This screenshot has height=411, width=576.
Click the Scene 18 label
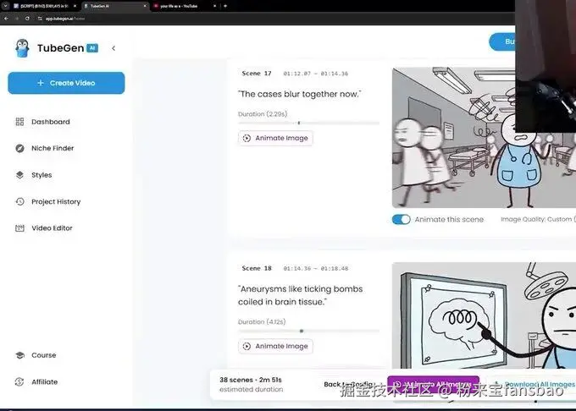click(257, 268)
